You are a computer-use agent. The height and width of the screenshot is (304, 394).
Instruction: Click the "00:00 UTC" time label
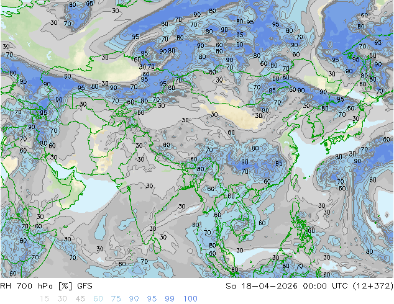click(x=326, y=286)
